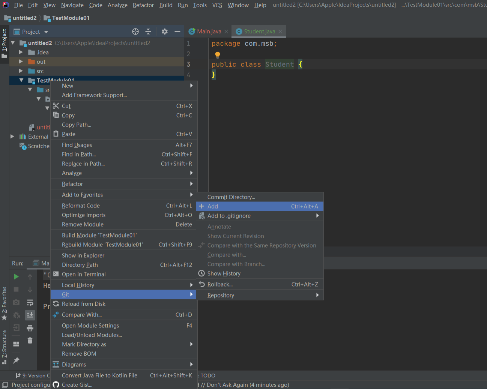Select Cut from context menu
Screen dimensions: 487x389
pos(124,106)
